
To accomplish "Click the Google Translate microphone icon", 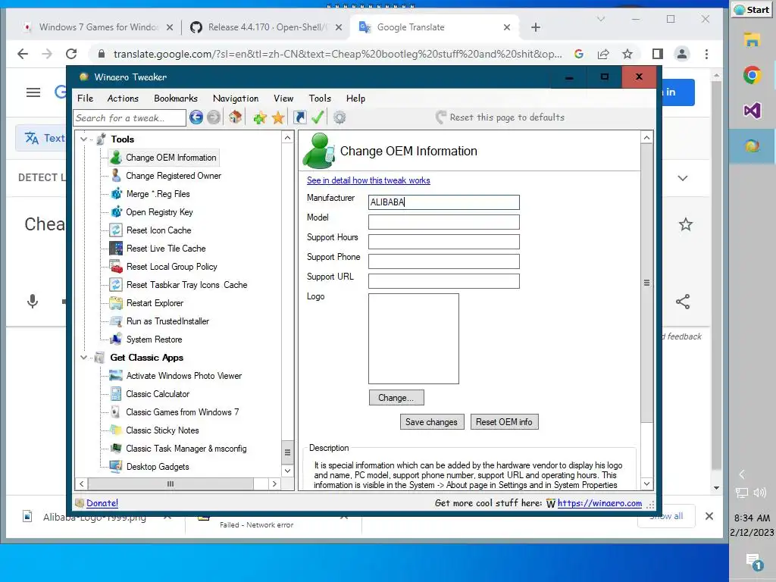I will pyautogui.click(x=33, y=301).
